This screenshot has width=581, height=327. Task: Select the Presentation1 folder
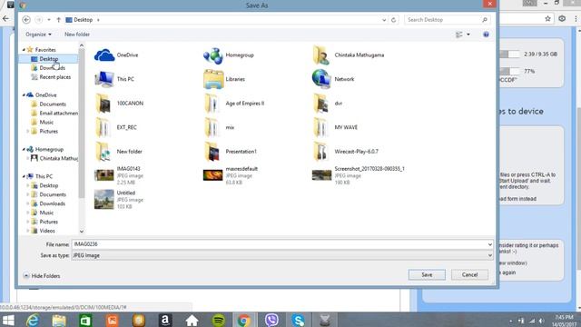point(230,152)
